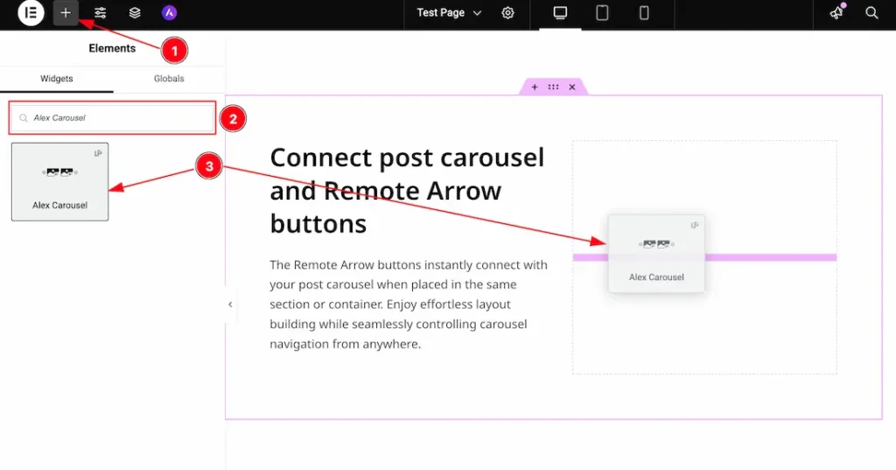Open the Elementor logo menu
The height and width of the screenshot is (470, 896).
(x=31, y=13)
